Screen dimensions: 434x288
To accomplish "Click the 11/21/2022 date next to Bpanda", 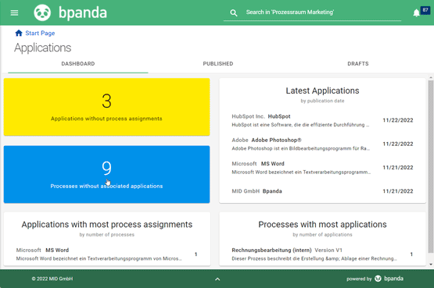I will tap(398, 191).
